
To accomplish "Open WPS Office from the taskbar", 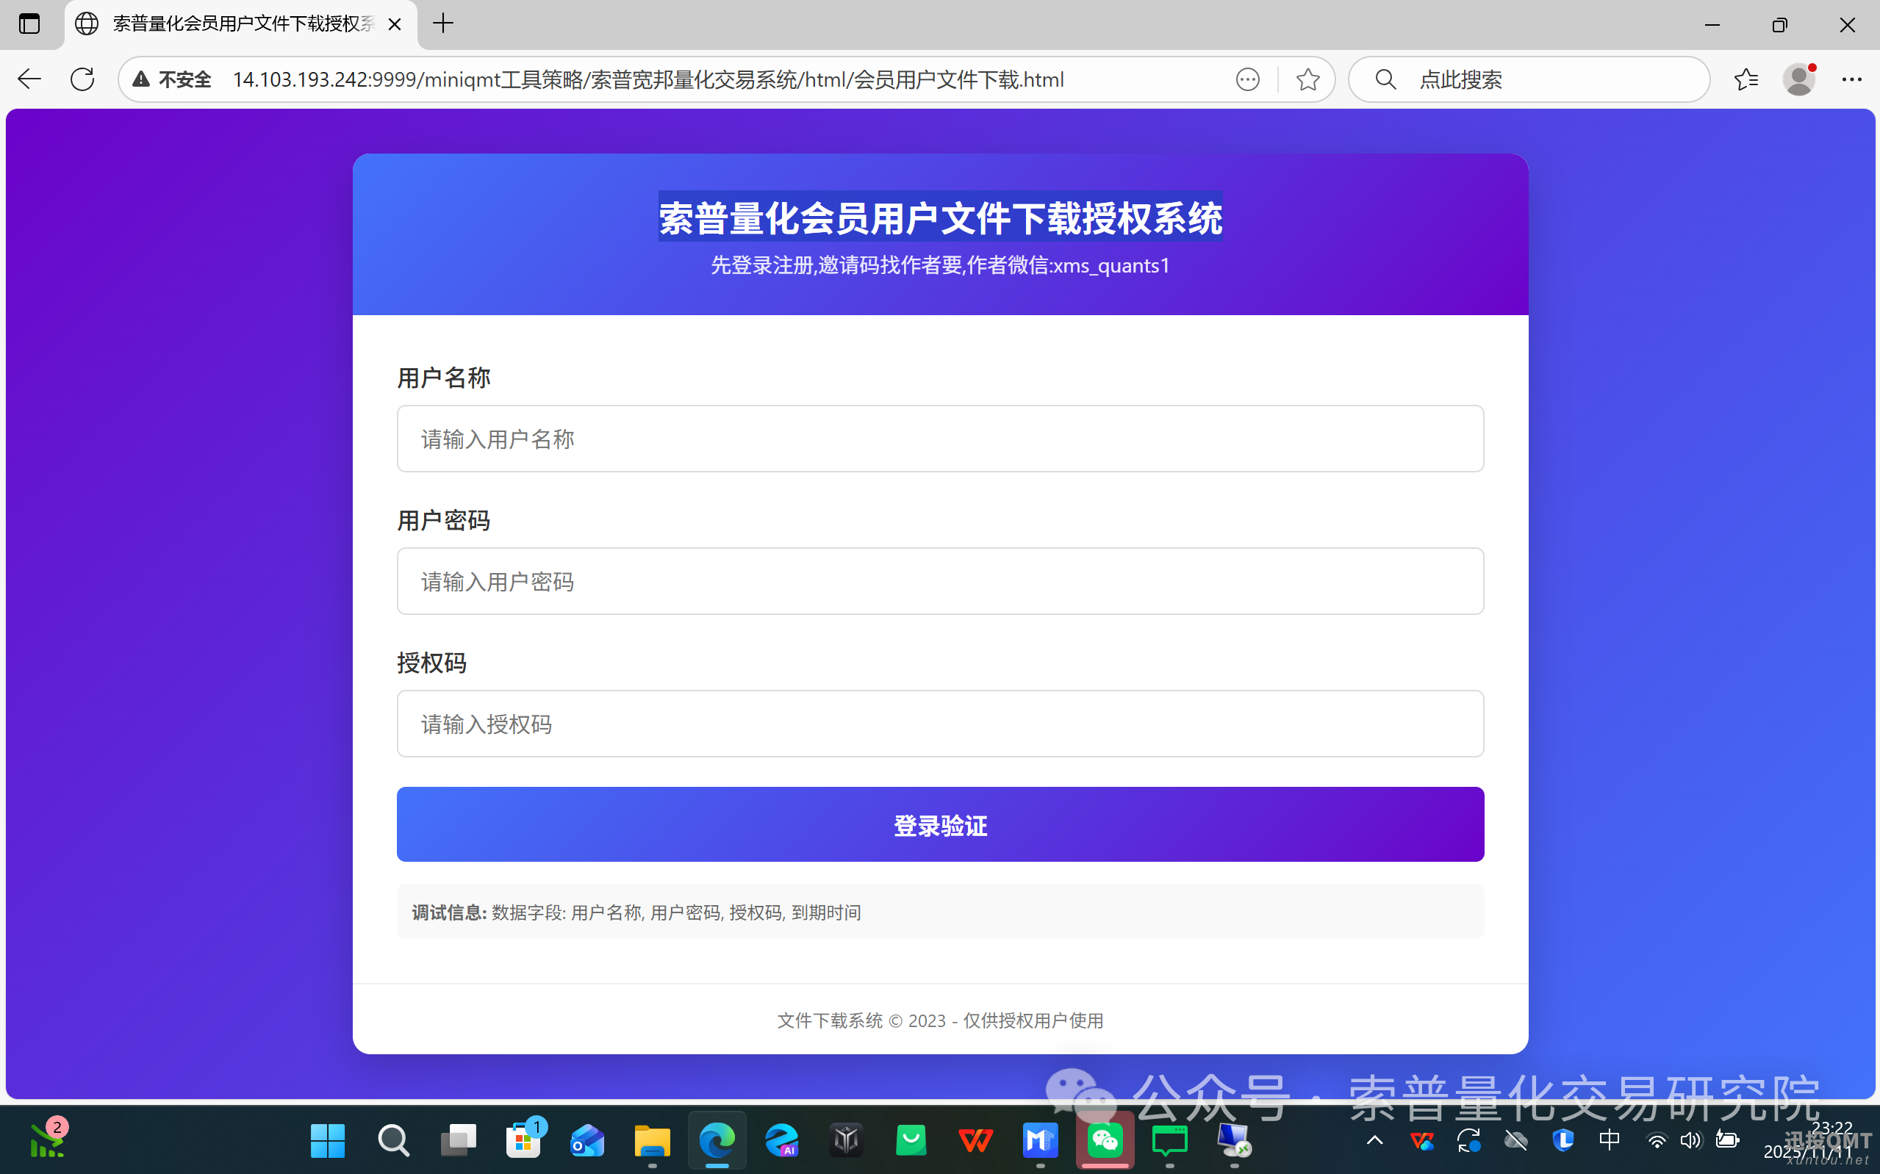I will 976,1141.
